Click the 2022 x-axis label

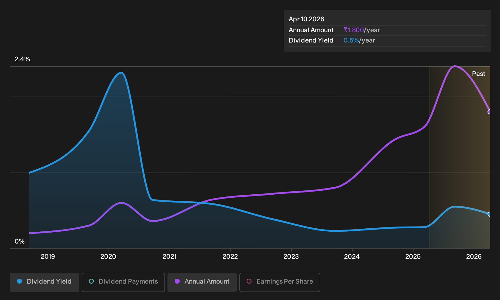[x=230, y=257]
